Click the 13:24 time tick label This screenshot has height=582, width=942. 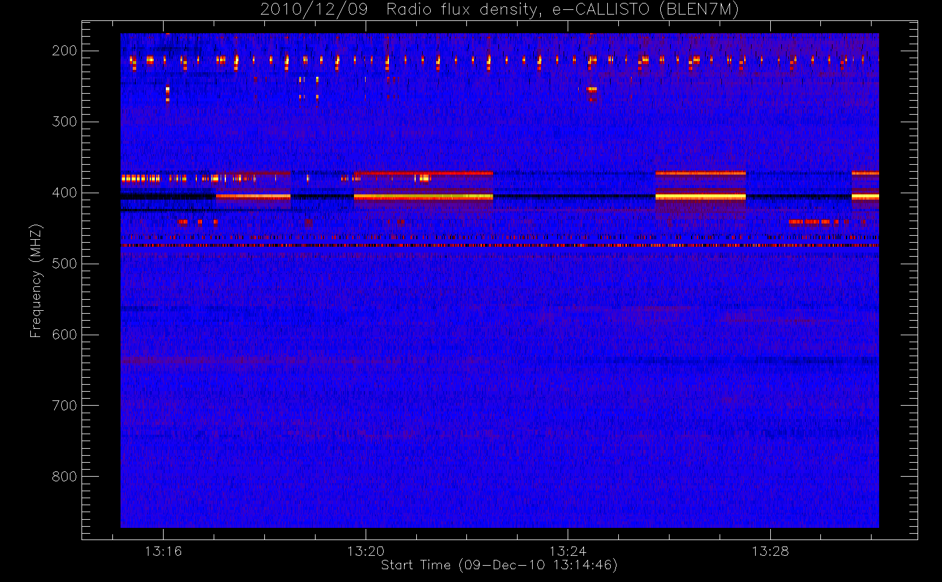pyautogui.click(x=568, y=551)
